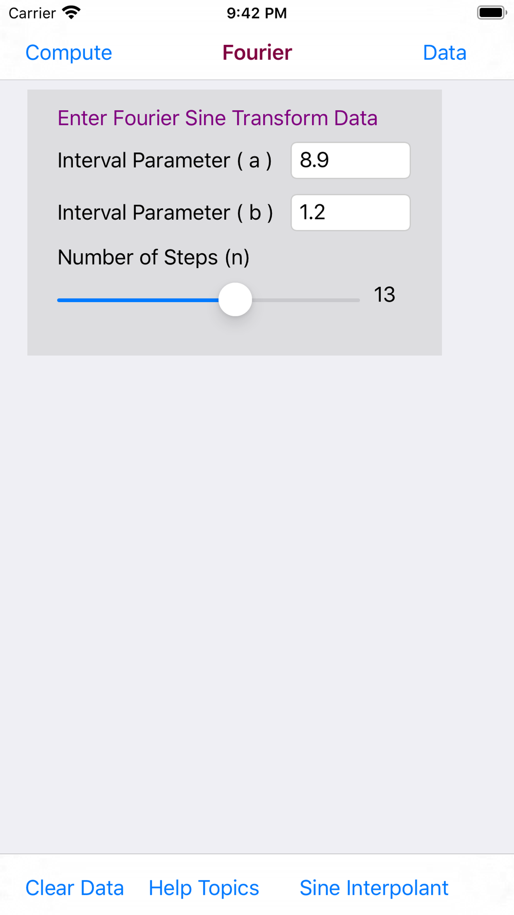
Task: Tap the Interval Parameter ( a ) label
Action: point(164,161)
